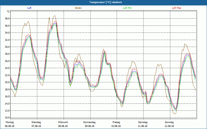Click the Montag day label
Viewport: 207px width, 129px height.
click(x=10, y=122)
